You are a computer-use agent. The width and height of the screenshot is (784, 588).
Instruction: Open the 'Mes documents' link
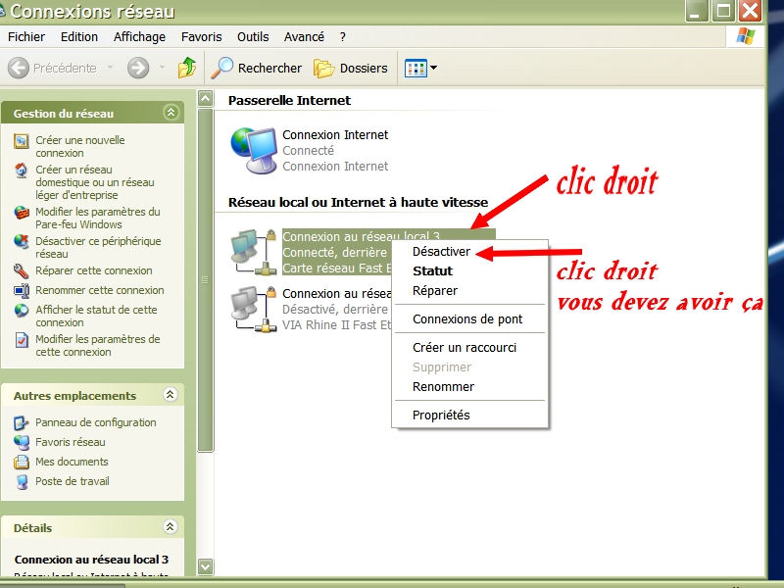[72, 462]
